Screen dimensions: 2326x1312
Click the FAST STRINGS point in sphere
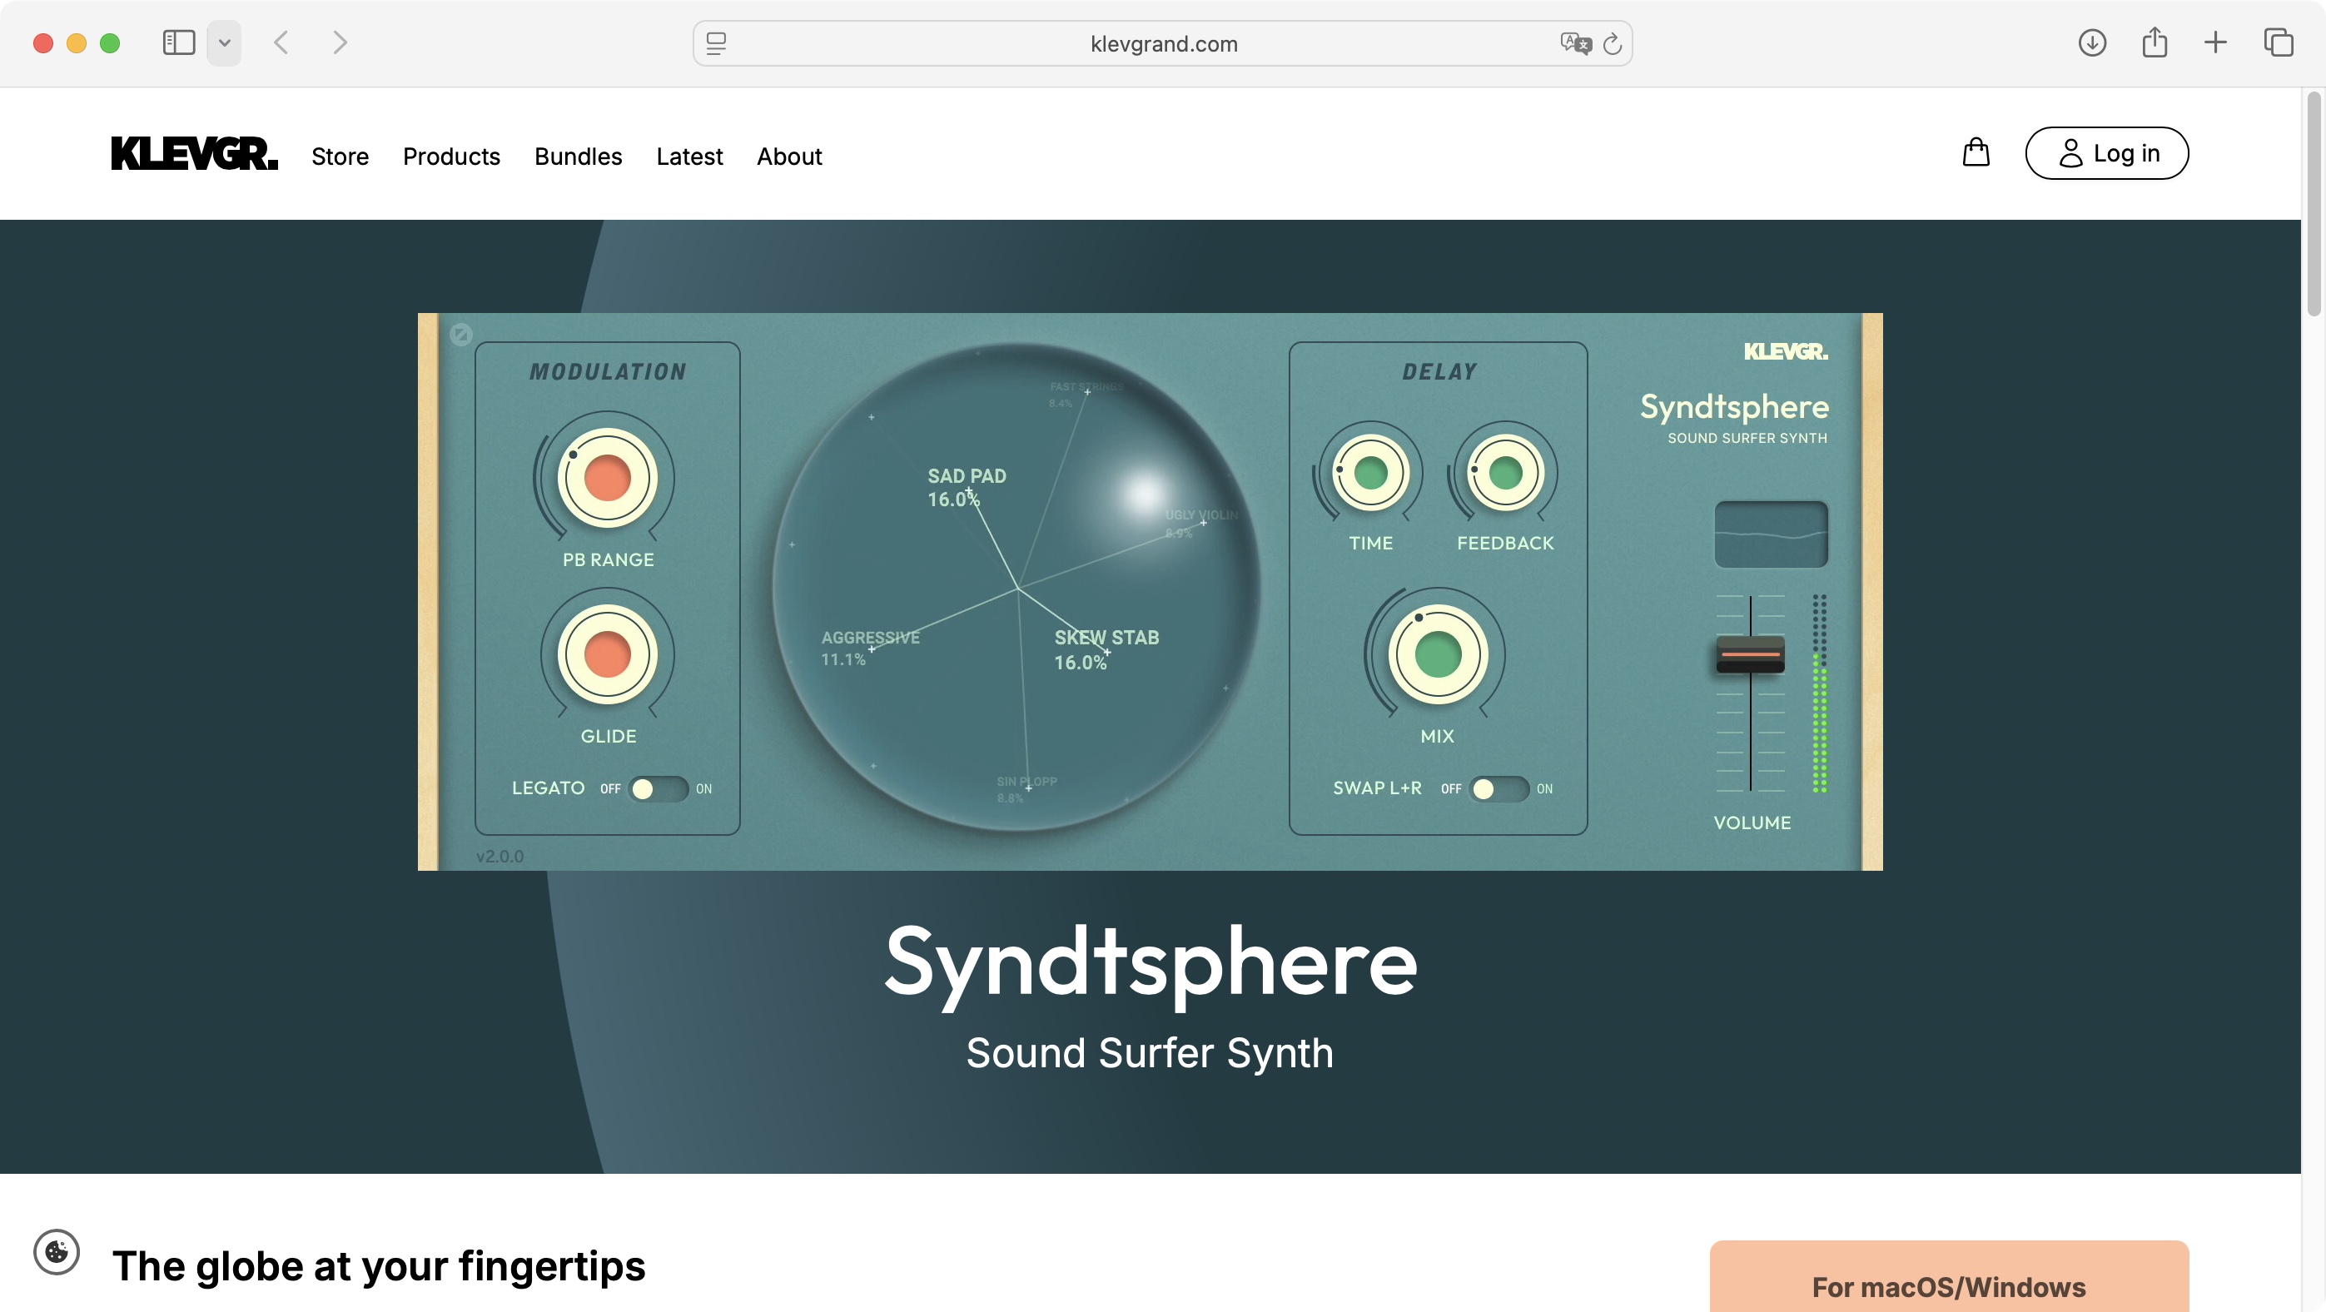(x=1087, y=392)
